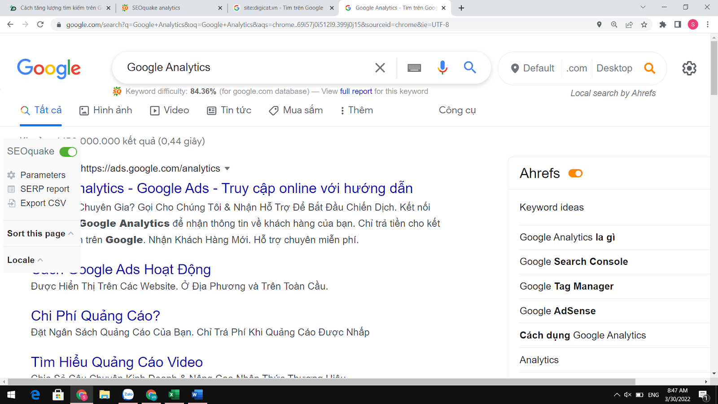Open Công cụ search tools
Viewport: 718px width, 404px height.
457,110
